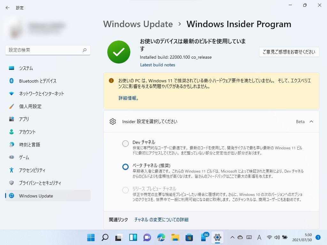This screenshot has height=245, width=327.
Task: Open ゲーム settings
Action: coord(27,157)
